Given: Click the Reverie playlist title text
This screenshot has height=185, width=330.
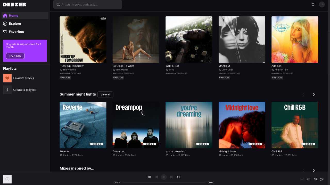Looking at the screenshot, I should click(64, 151).
